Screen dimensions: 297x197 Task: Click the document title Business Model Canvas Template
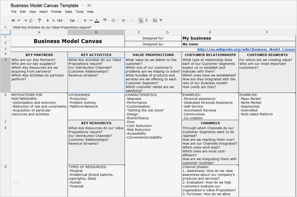click(45, 6)
